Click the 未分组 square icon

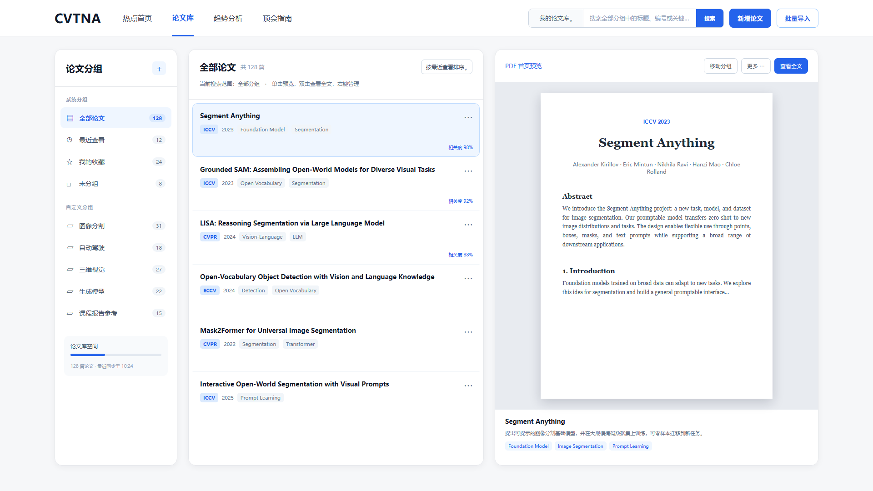point(69,184)
